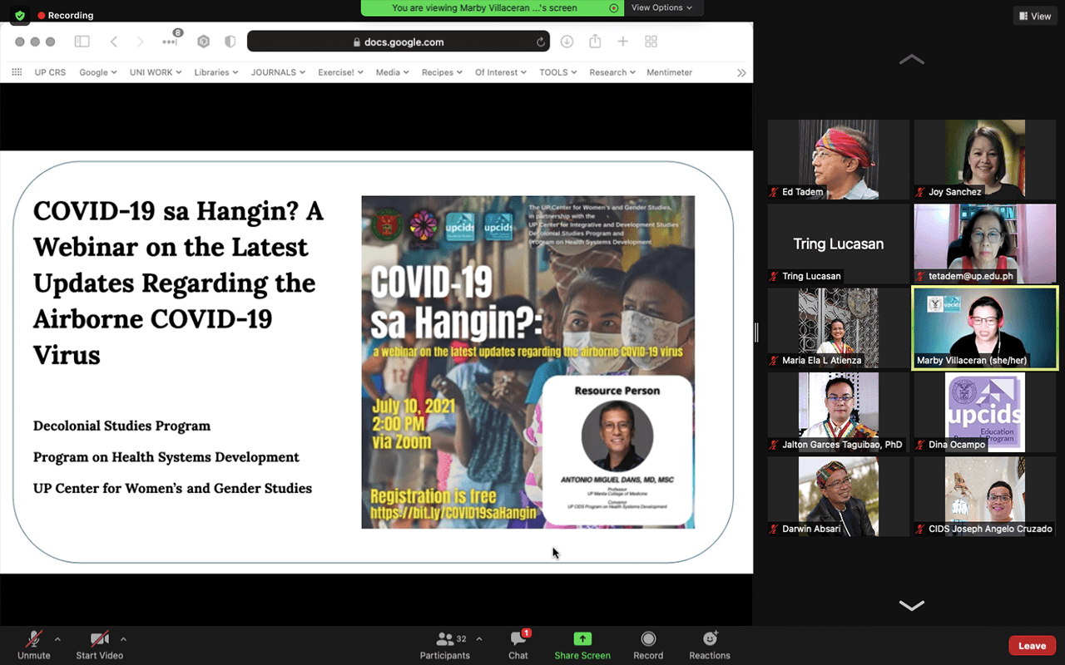
Task: Select Ed Tadem's video thumbnail
Action: 839,160
